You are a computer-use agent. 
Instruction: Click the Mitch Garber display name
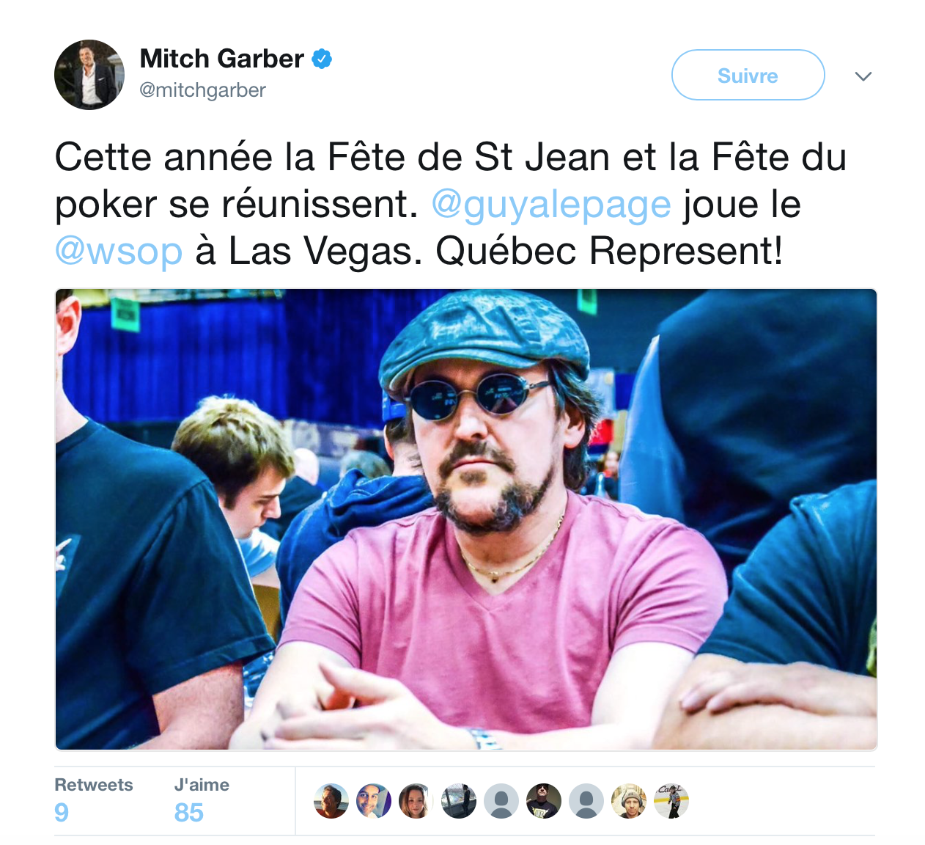221,59
